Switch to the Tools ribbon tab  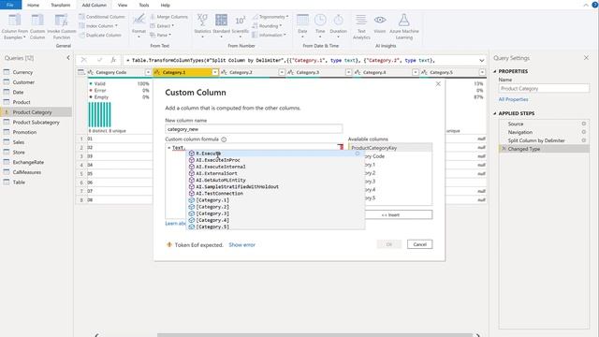144,5
